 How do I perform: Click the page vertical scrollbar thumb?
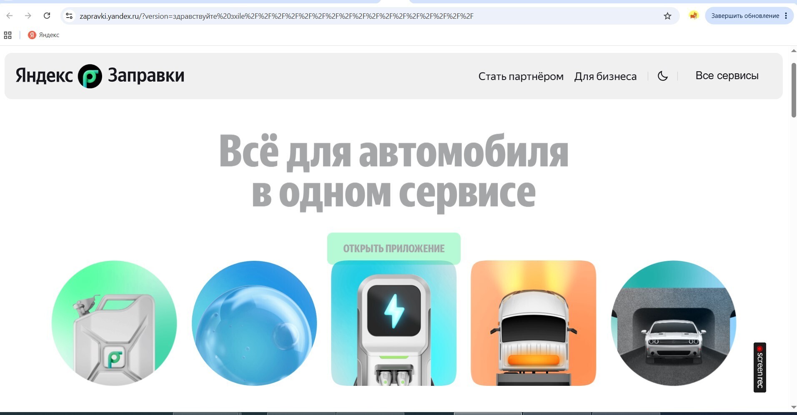click(794, 90)
